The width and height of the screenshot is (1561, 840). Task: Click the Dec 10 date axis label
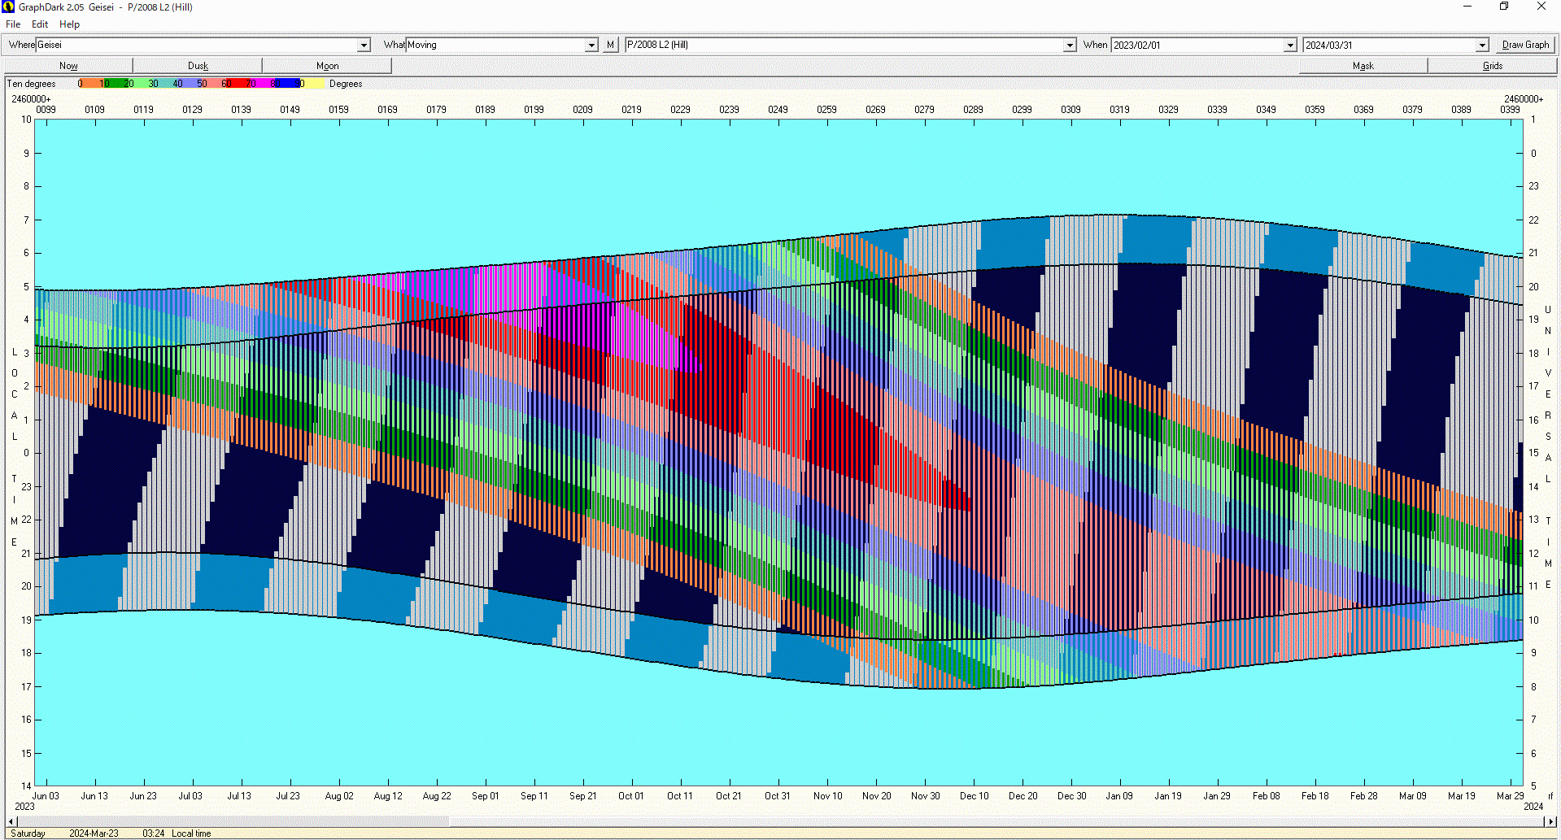(x=974, y=796)
